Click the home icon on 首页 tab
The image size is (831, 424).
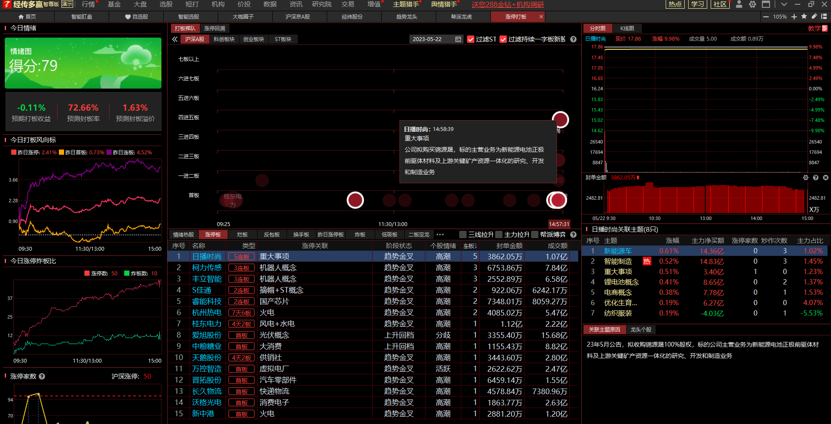tap(21, 17)
